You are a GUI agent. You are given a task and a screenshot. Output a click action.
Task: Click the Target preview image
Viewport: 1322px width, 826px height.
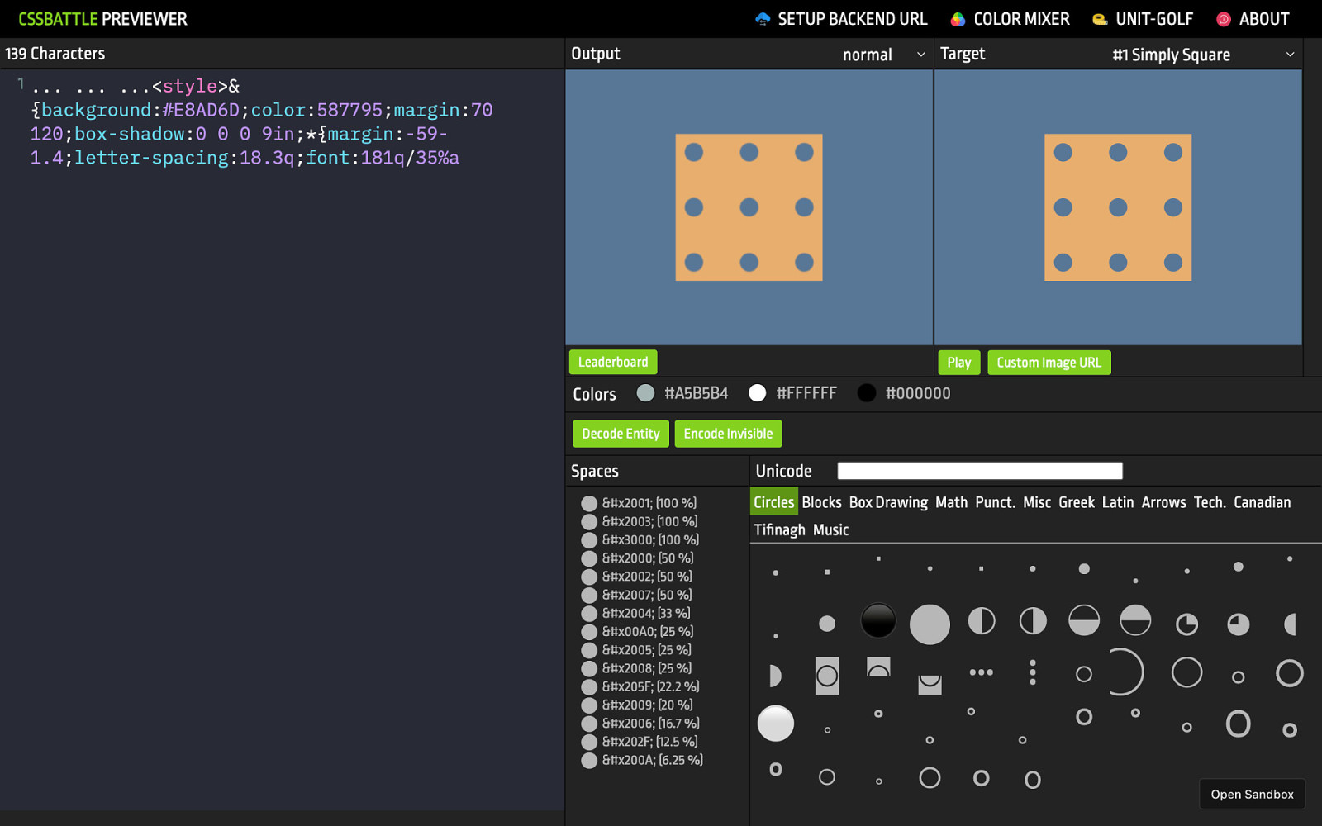(1118, 207)
